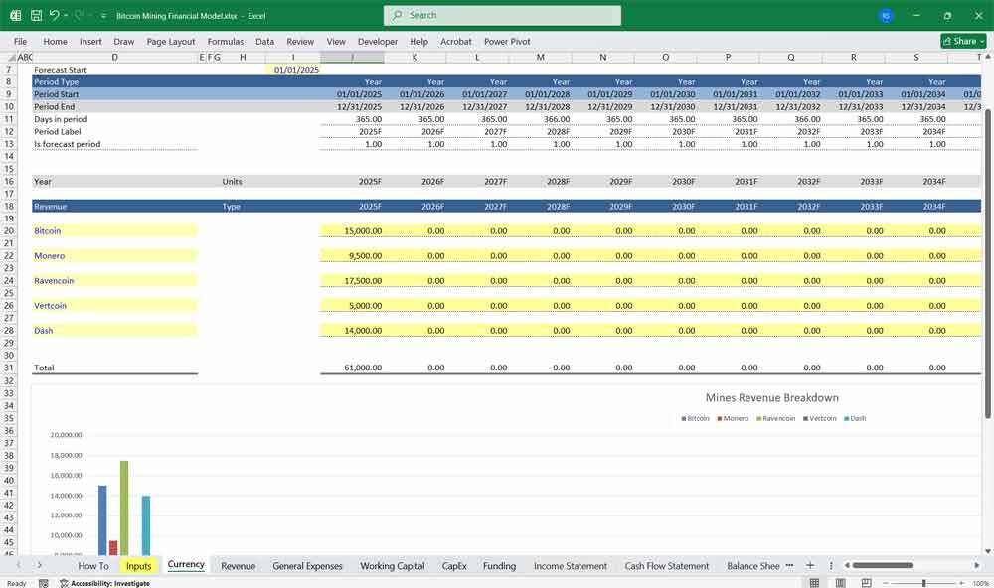This screenshot has width=994, height=588.
Task: Open the Help ribbon tab
Action: click(x=418, y=41)
